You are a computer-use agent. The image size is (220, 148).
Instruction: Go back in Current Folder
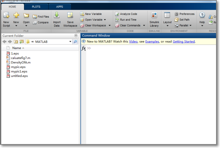[5, 42]
